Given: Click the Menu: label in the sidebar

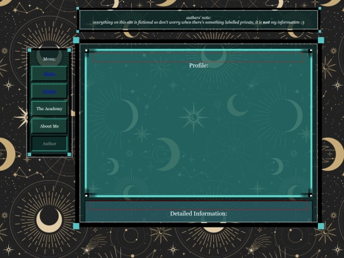Looking at the screenshot, I should 49,59.
